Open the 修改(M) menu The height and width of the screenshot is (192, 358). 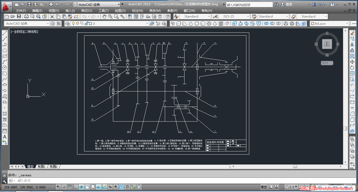(x=155, y=11)
